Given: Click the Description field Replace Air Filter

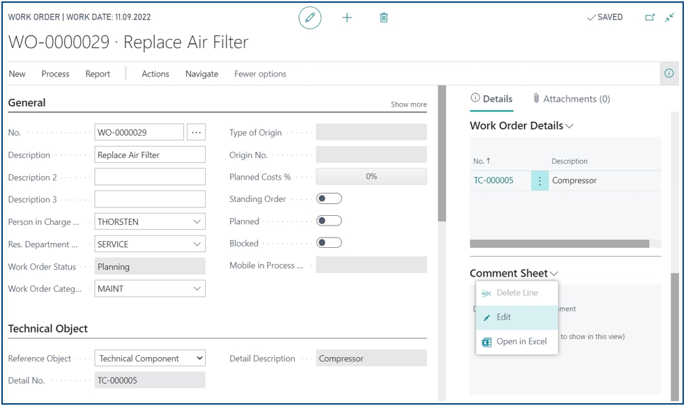Looking at the screenshot, I should (x=150, y=155).
